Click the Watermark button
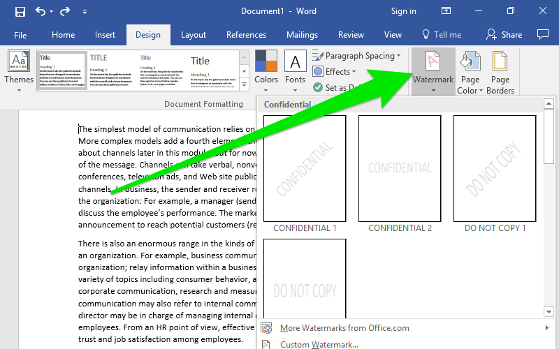 click(x=433, y=70)
